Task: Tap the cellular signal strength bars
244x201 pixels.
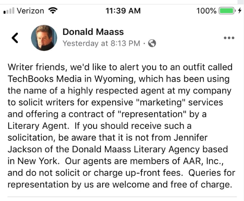Action: (8, 11)
